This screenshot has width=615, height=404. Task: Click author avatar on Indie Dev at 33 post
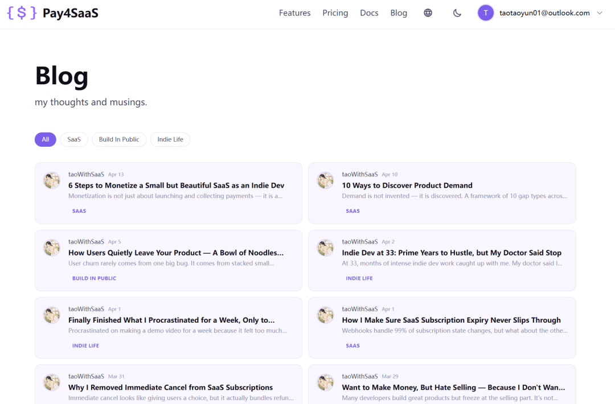coord(326,248)
